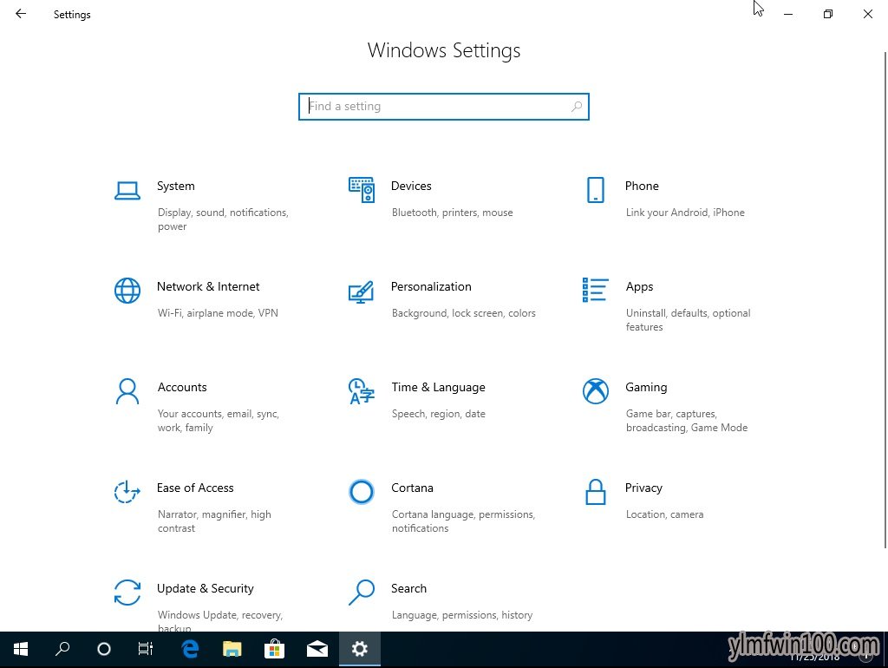Screen dimensions: 888x668
Task: Open the Windows Start menu
Action: pos(21,649)
